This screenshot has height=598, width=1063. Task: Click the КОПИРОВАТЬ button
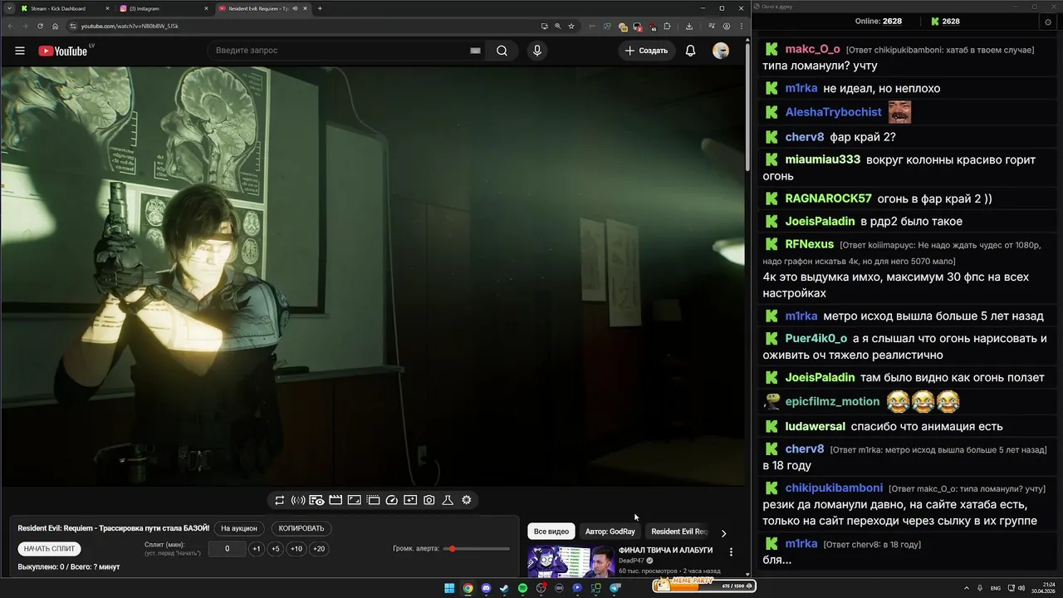click(301, 528)
